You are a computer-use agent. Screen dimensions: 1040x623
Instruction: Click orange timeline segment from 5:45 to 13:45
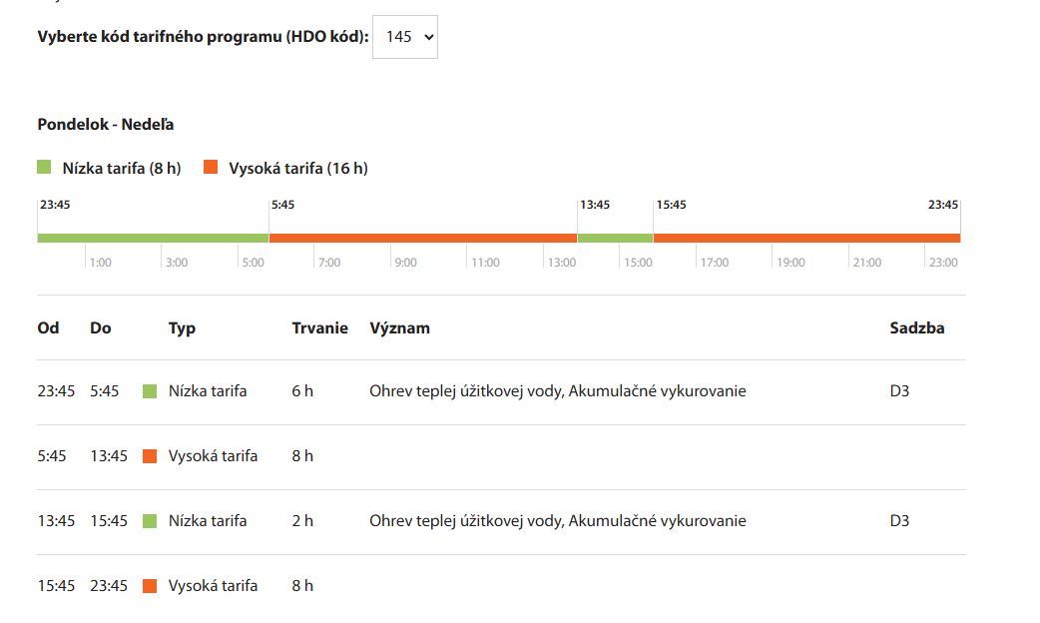[x=422, y=238]
